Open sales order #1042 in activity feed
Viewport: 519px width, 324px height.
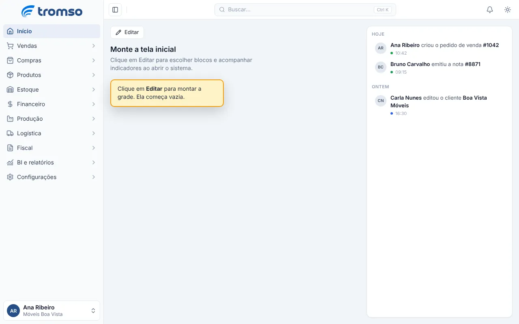pos(491,45)
